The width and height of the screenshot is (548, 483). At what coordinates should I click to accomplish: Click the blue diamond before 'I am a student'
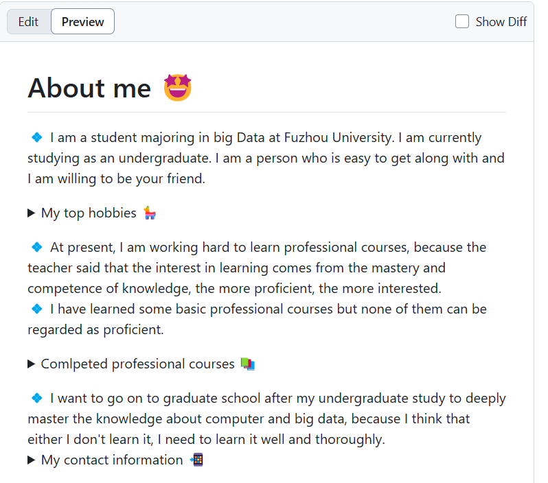click(x=37, y=137)
